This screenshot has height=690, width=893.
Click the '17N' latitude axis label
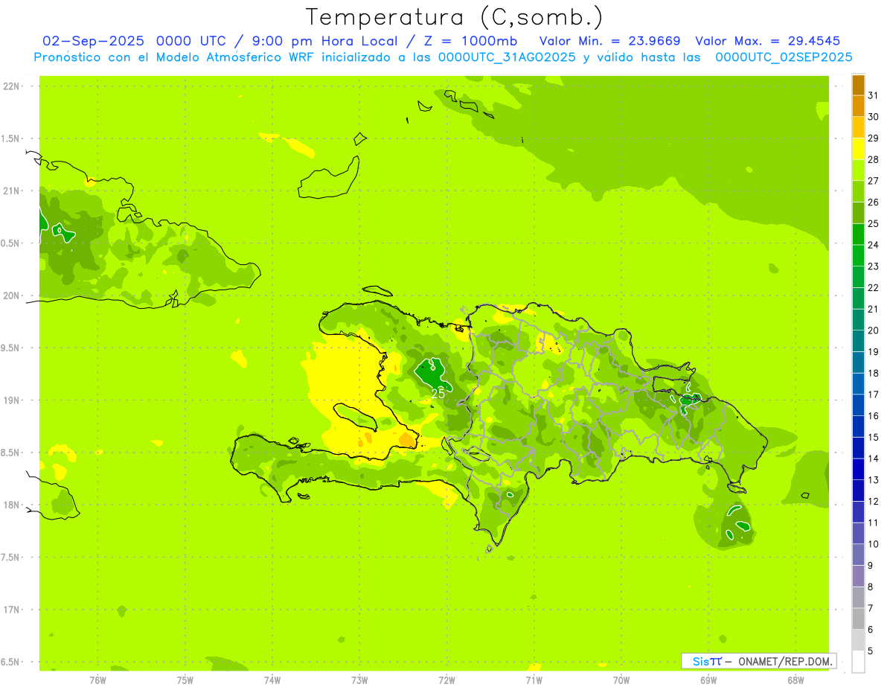(12, 610)
